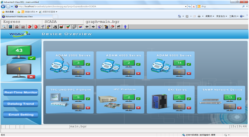Viewport: 249px width, 137px height.
Task: Expand the 工具(O) tools dropdown
Action: (234, 16)
